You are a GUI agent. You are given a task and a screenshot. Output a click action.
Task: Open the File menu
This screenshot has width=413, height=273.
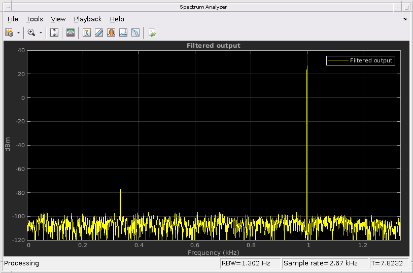pyautogui.click(x=13, y=19)
